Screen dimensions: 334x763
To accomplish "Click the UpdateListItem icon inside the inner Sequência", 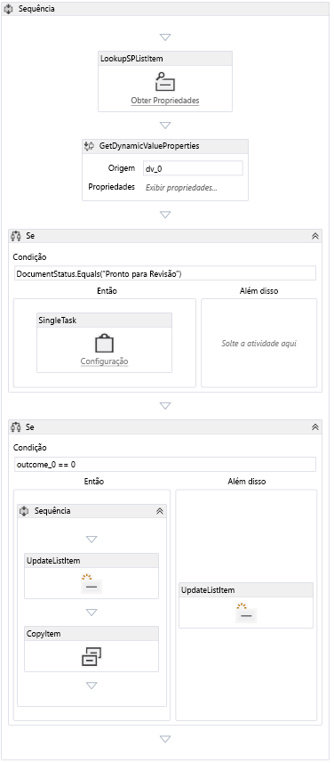I will point(91,583).
